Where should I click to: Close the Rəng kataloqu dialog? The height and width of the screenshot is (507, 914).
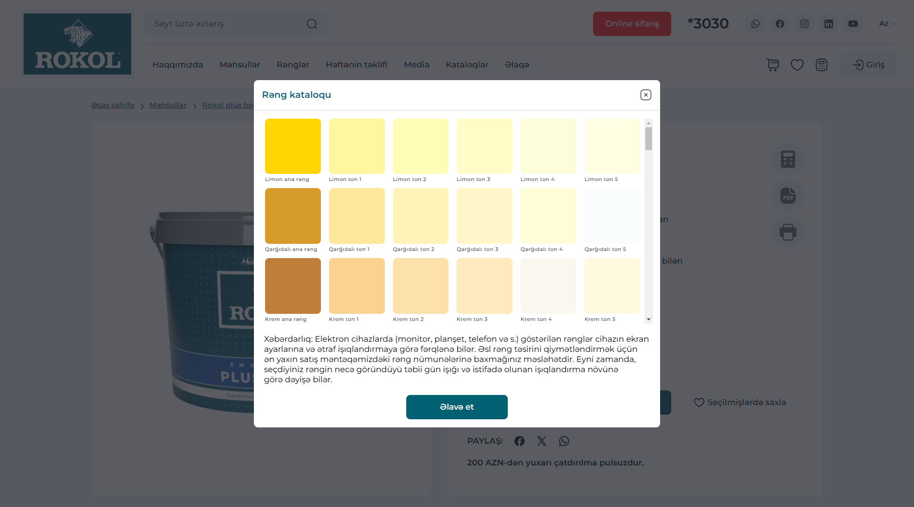645,95
